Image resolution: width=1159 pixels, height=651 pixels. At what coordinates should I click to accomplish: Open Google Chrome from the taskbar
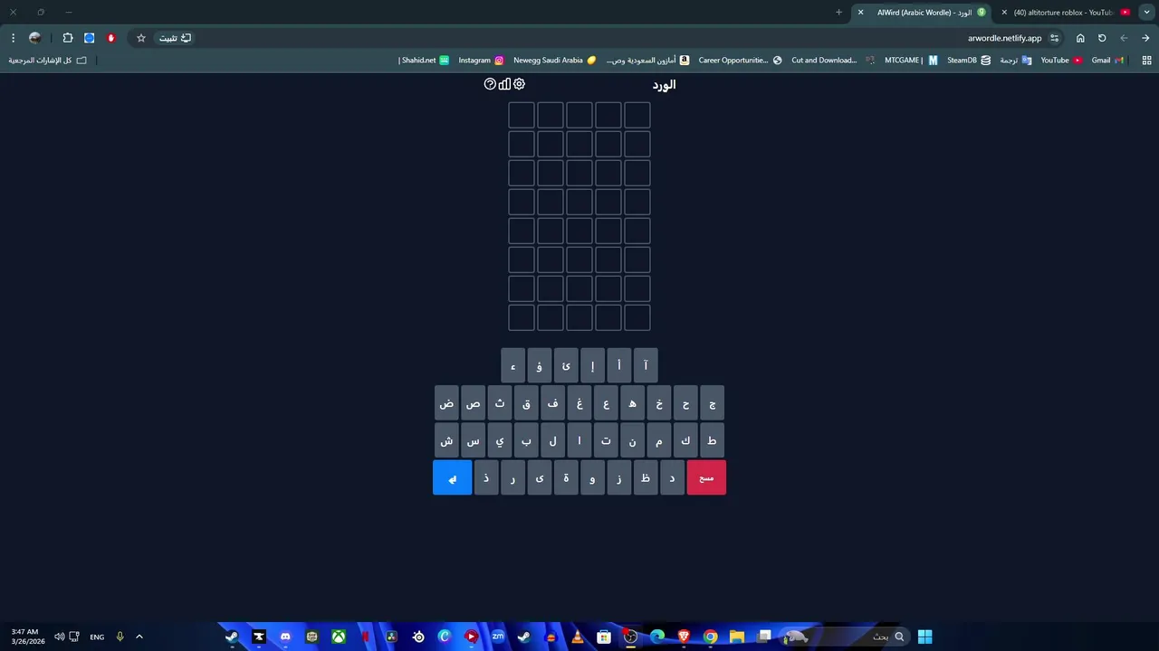pos(711,637)
